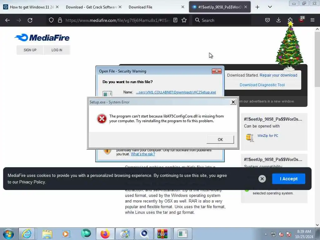
Task: Close the How to get Windows 11 tab
Action: tap(57, 7)
